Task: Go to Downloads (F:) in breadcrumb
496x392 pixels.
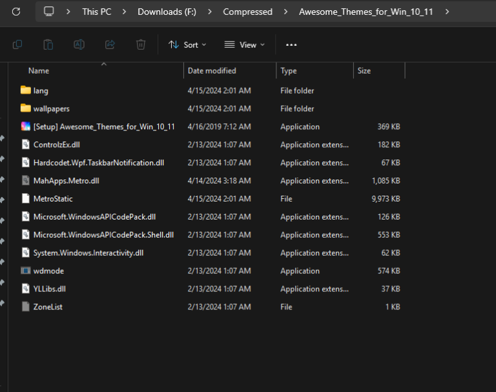Action: pos(167,12)
